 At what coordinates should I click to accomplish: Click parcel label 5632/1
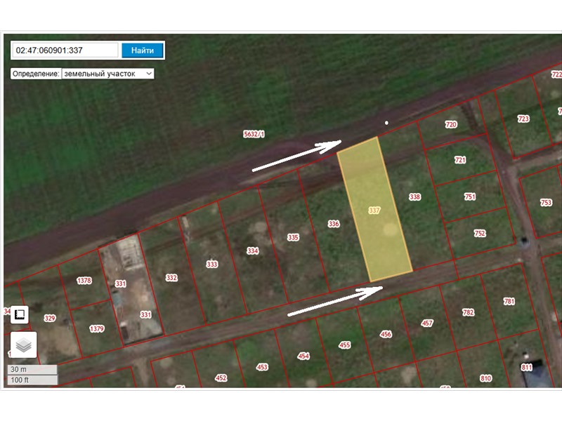click(x=254, y=133)
